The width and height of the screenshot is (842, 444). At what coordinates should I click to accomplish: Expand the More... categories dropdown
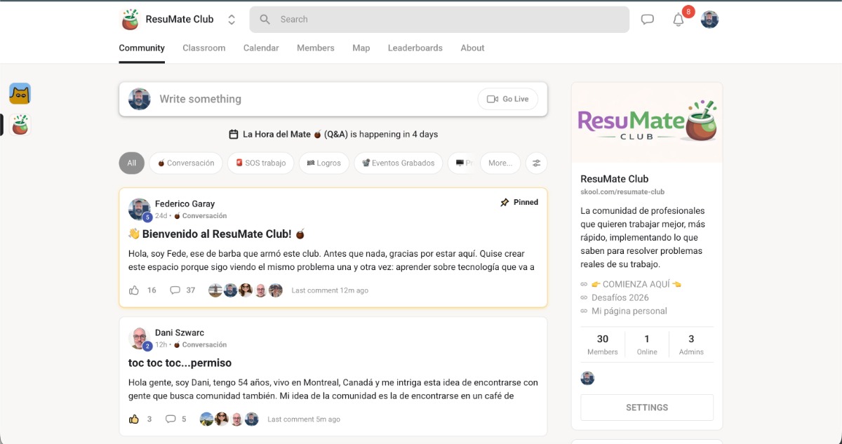(x=500, y=163)
